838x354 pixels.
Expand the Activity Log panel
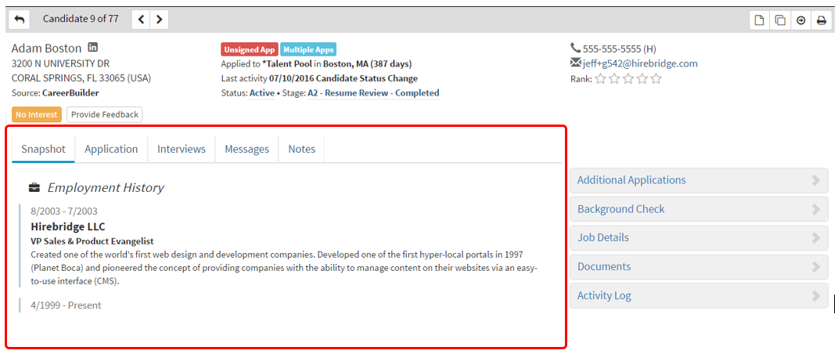tap(698, 296)
